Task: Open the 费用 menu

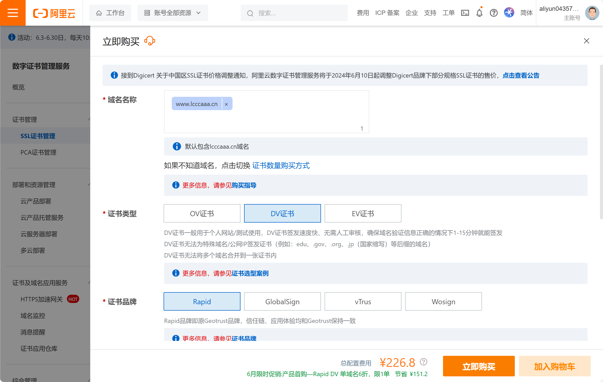Action: point(363,13)
